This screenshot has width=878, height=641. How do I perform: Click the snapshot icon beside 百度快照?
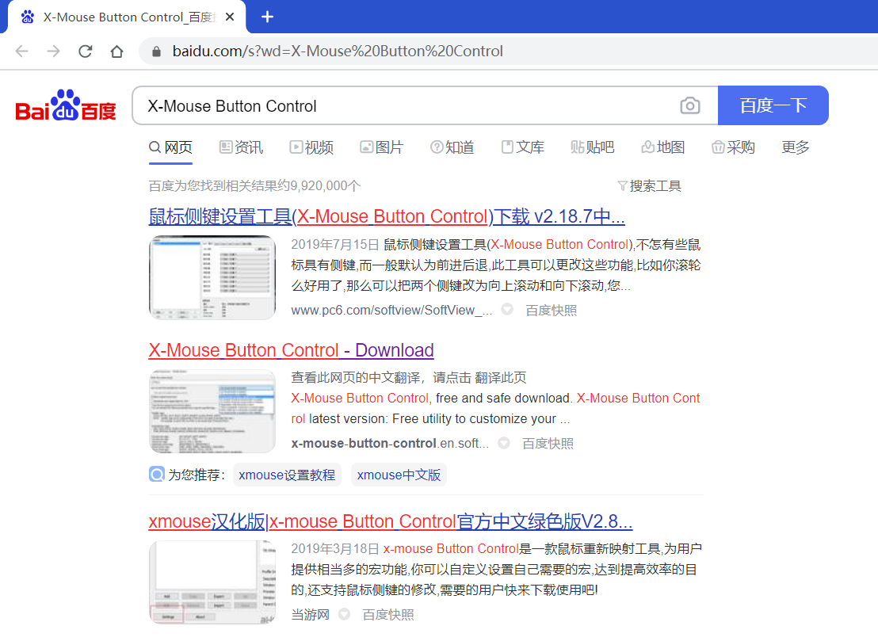[506, 310]
